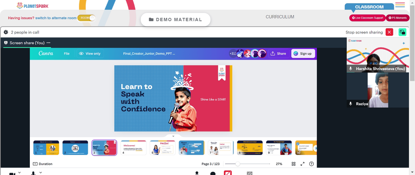Select slide thumbnail 4 Welcome
The height and width of the screenshot is (175, 415).
133,148
